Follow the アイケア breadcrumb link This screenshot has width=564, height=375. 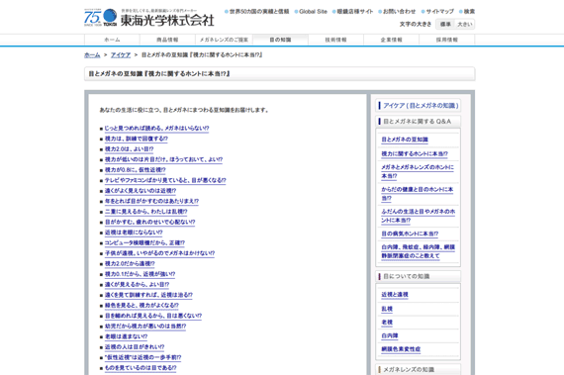(x=121, y=55)
